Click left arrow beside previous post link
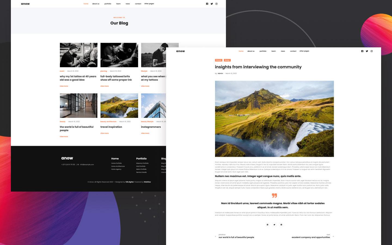The image size is (392, 245). 216,236
